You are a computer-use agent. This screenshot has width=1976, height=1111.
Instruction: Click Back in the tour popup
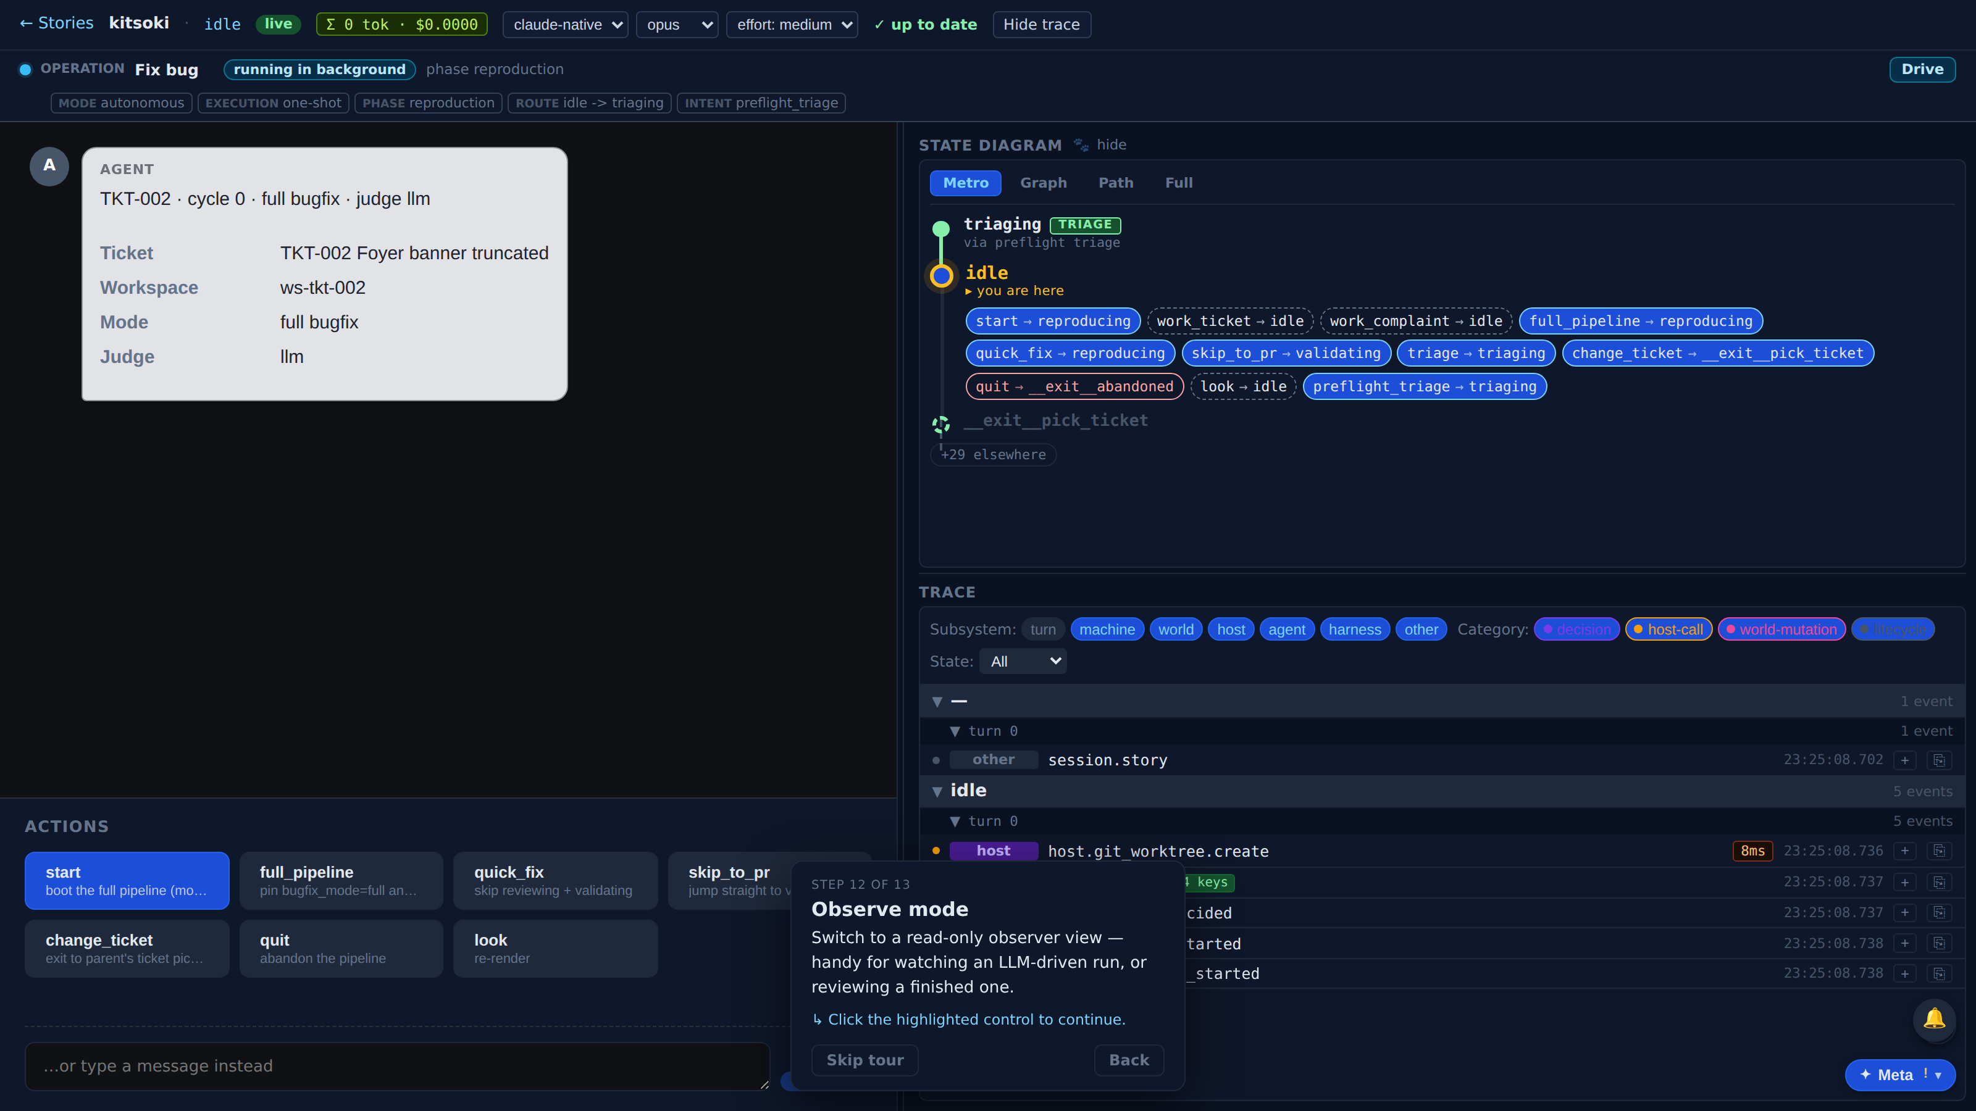(1128, 1060)
